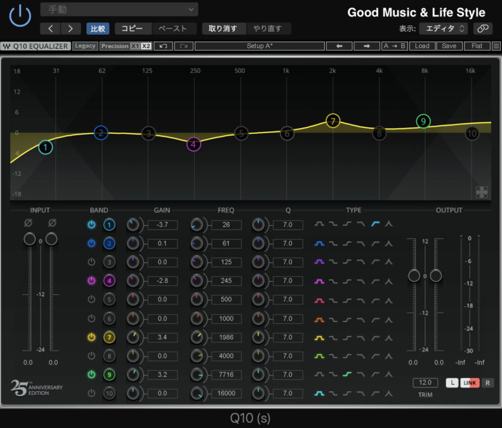502x428 pixels.
Task: Enable band 6 power toggle
Action: (91, 318)
